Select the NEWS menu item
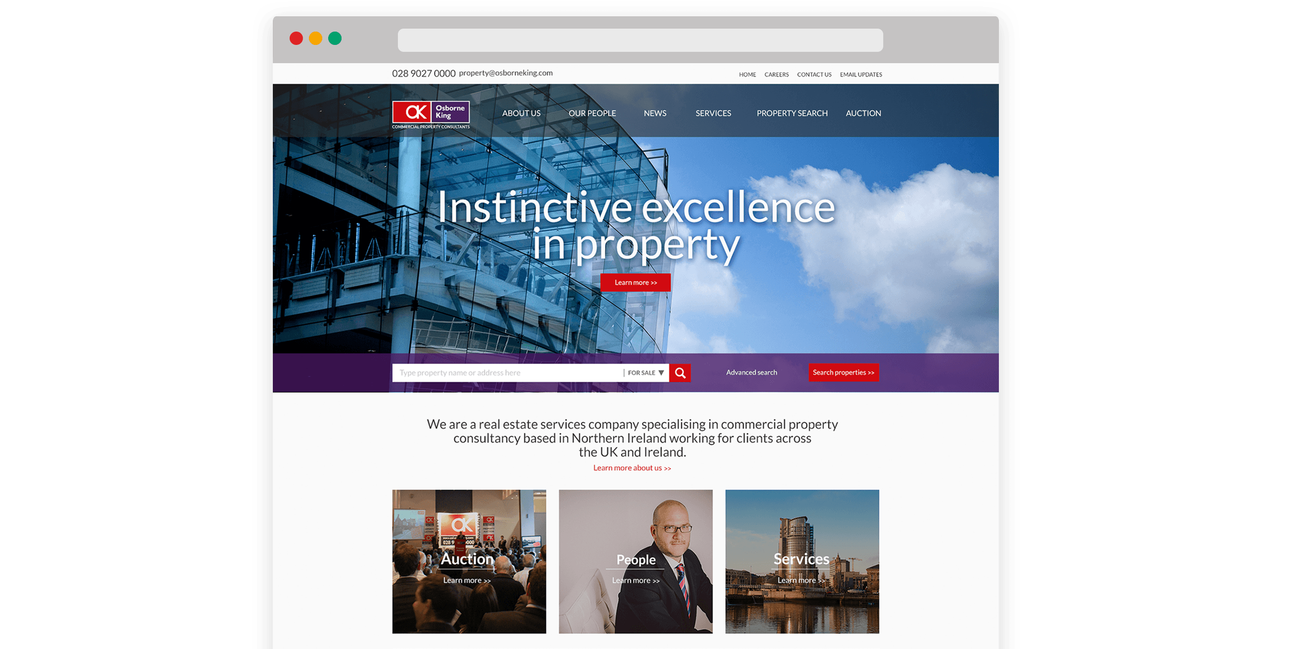This screenshot has height=649, width=1293. click(654, 113)
